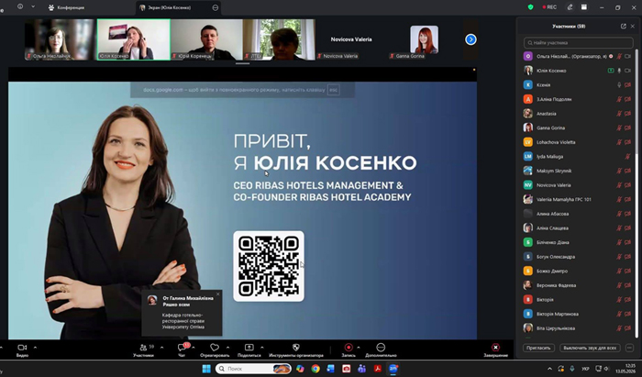Pop out the participants panel
642x377 pixels.
(623, 27)
